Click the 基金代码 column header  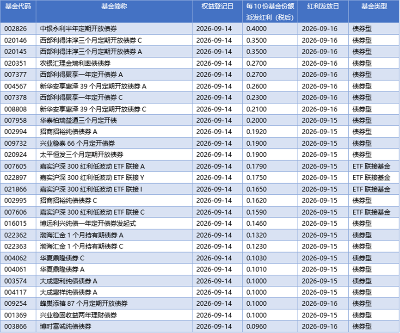(18, 6)
